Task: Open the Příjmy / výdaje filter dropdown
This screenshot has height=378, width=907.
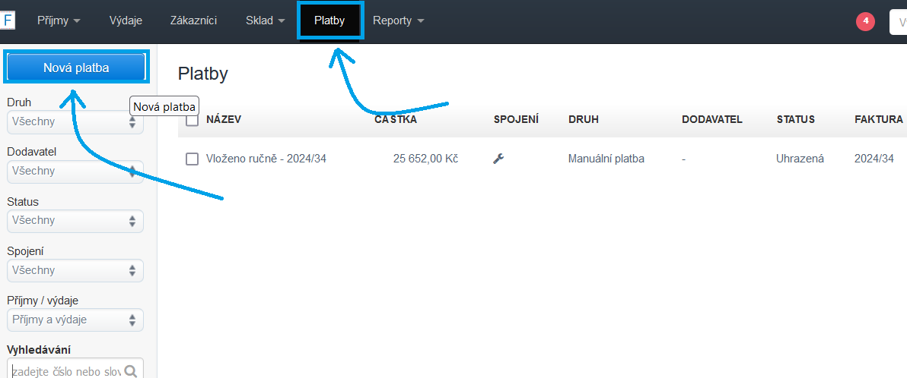Action: [x=75, y=319]
